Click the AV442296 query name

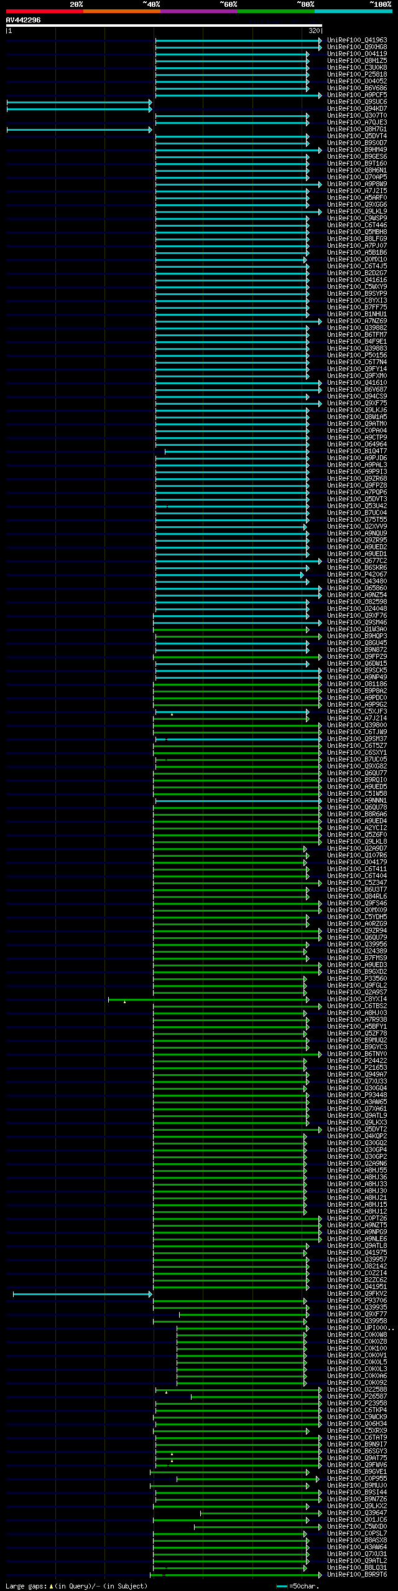click(x=24, y=21)
